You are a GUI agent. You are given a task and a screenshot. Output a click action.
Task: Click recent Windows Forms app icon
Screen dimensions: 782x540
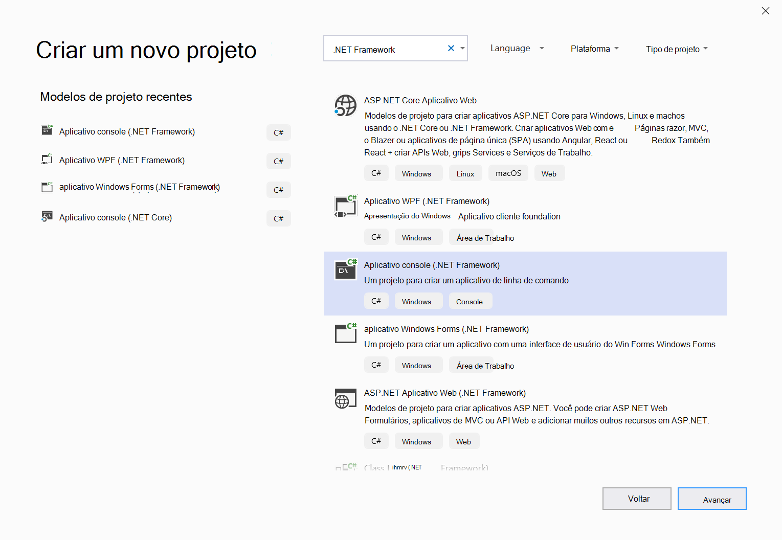47,187
